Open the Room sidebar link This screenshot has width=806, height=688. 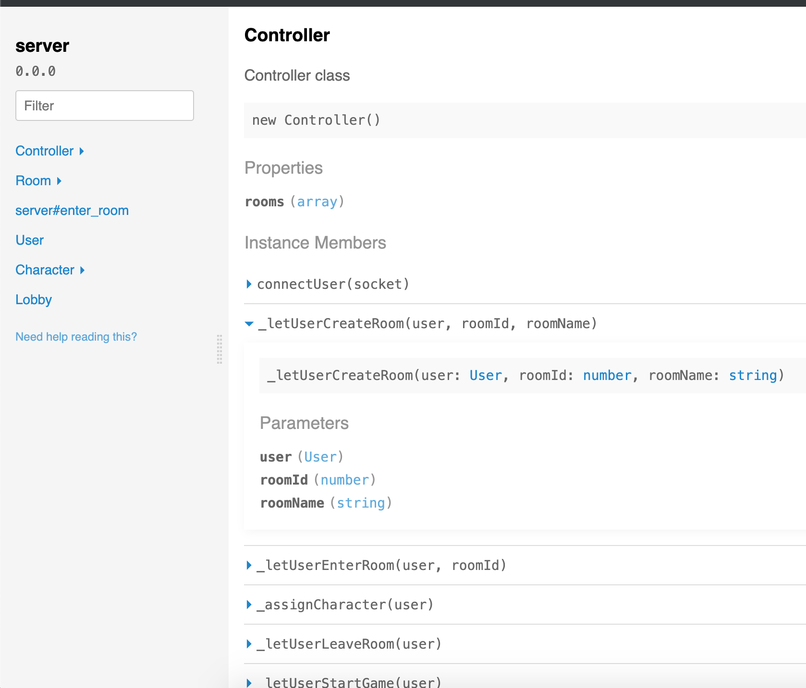click(x=33, y=181)
